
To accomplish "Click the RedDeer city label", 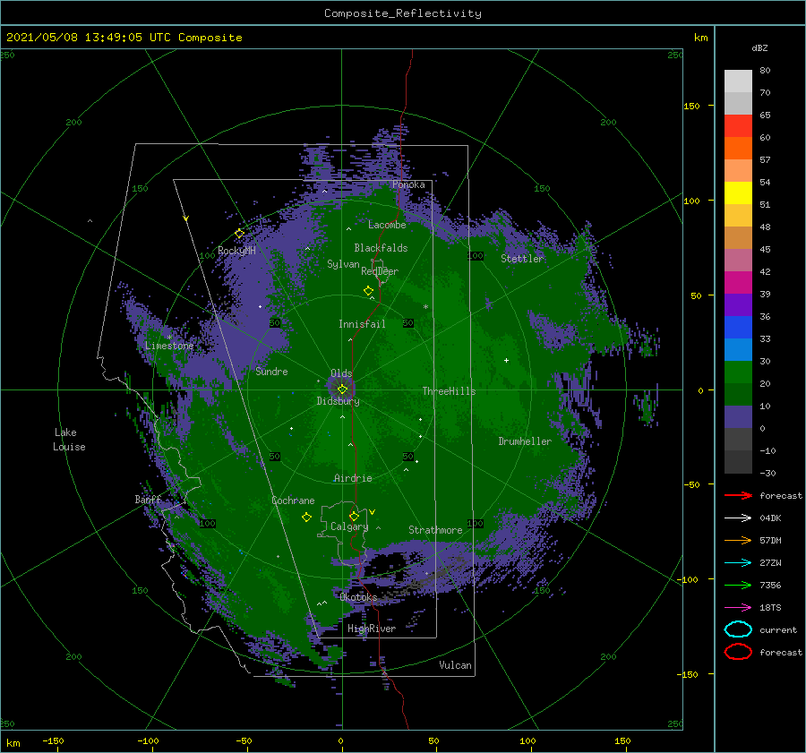I will (380, 271).
